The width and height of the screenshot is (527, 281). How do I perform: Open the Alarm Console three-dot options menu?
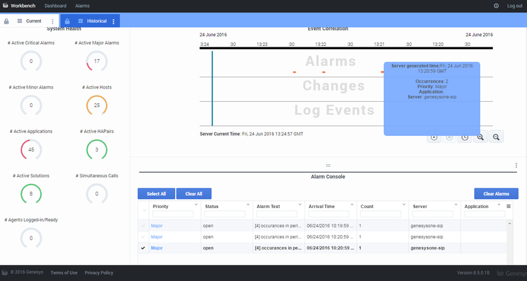[516, 165]
